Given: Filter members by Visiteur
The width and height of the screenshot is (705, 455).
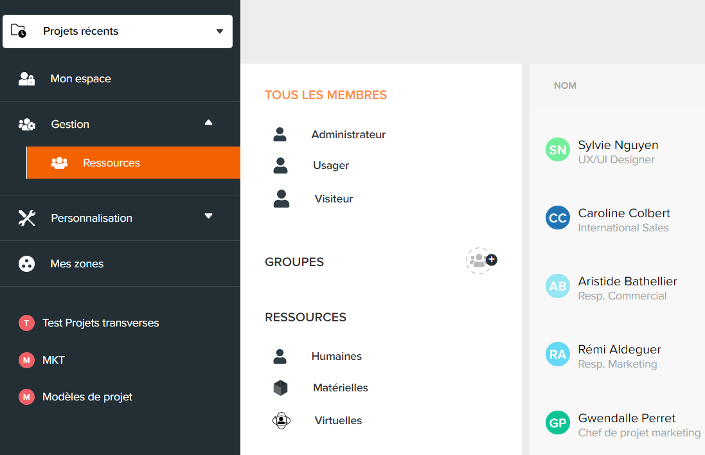Looking at the screenshot, I should (x=334, y=199).
